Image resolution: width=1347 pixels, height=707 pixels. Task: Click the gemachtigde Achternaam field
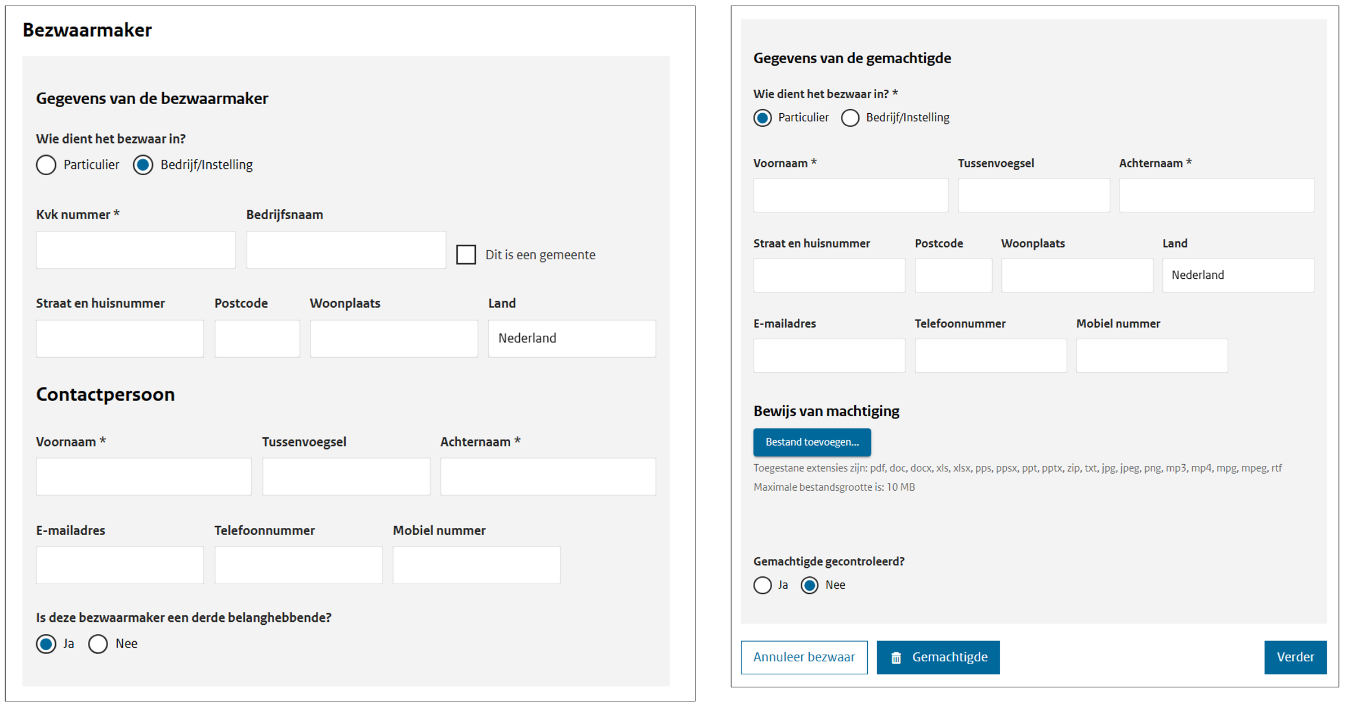click(1216, 195)
